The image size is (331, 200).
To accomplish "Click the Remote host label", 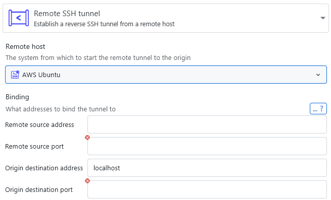I will [x=25, y=46].
